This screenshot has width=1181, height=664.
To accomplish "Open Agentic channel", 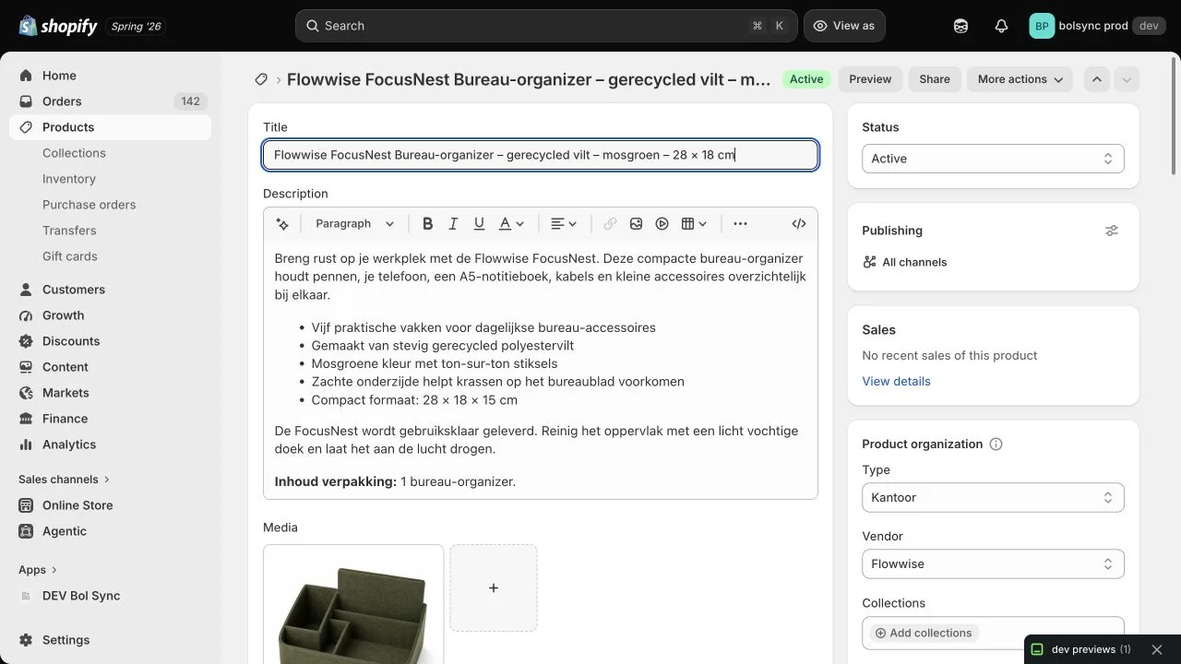I will pos(111,531).
